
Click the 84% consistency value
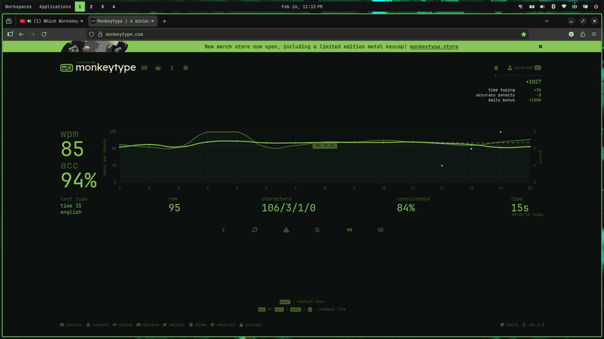pos(406,208)
